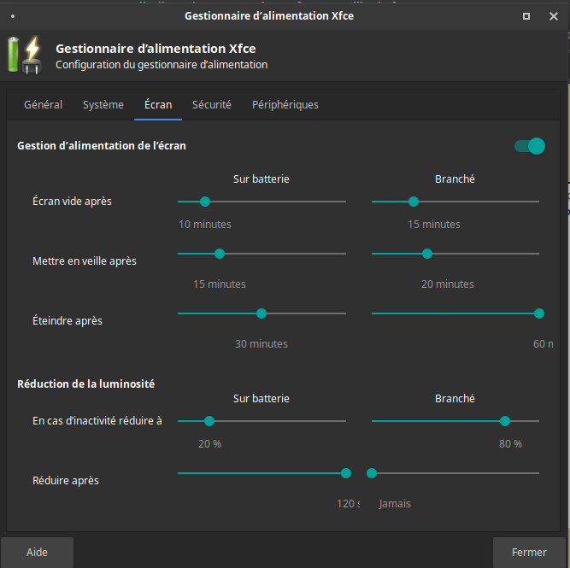Click the power manager battery plug icon
Image resolution: width=570 pixels, height=568 pixels.
pyautogui.click(x=25, y=56)
